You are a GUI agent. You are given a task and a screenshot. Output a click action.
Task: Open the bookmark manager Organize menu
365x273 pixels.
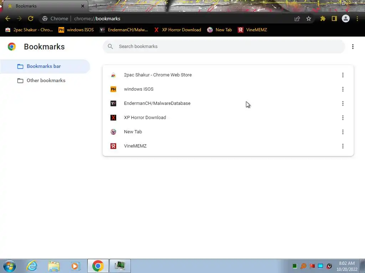[x=353, y=47]
